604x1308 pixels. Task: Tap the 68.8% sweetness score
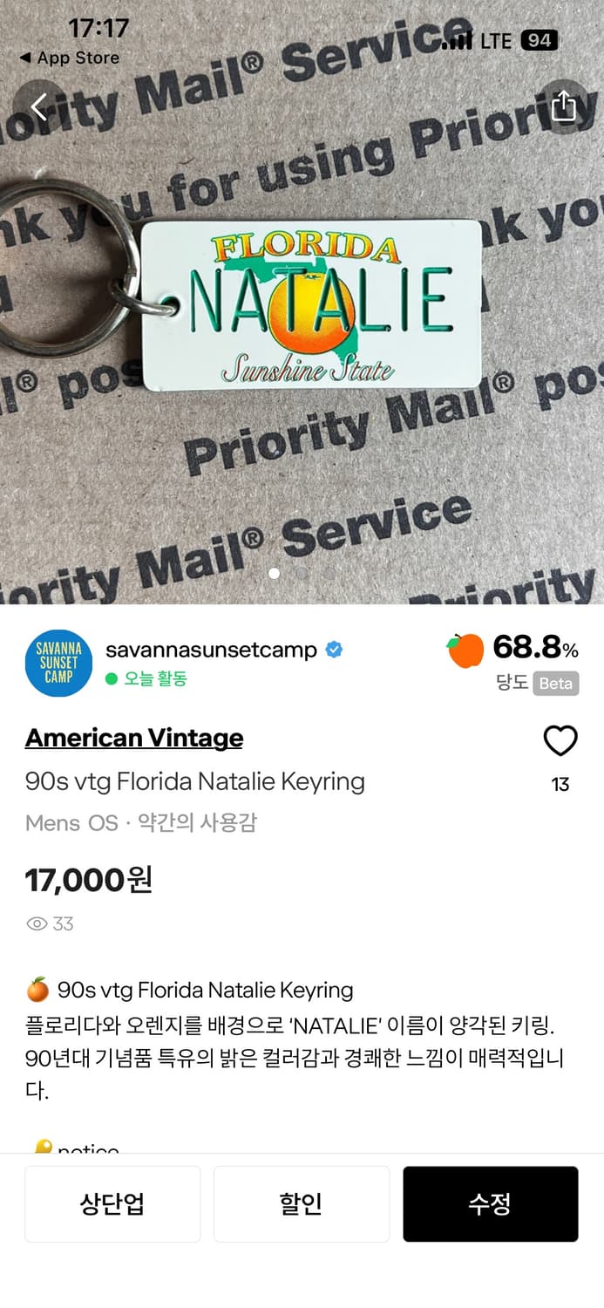[x=535, y=648]
